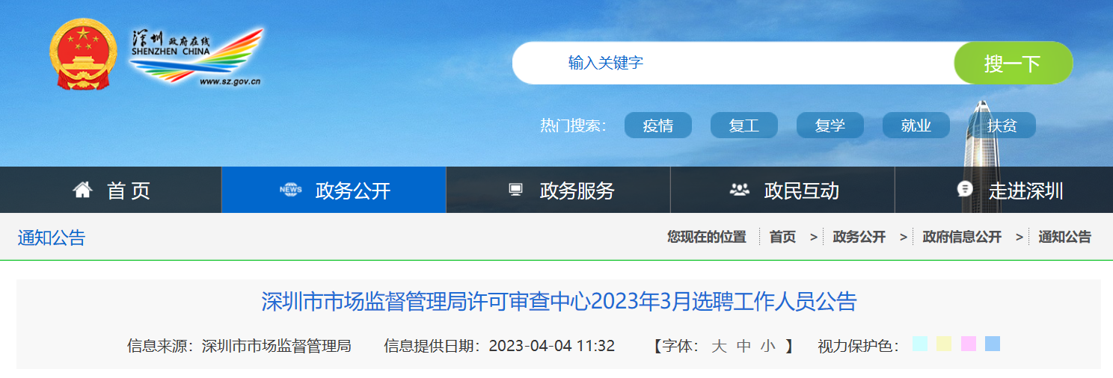This screenshot has width=1113, height=378.
Task: Click the monitor icon beside 政务服务
Action: 515,190
